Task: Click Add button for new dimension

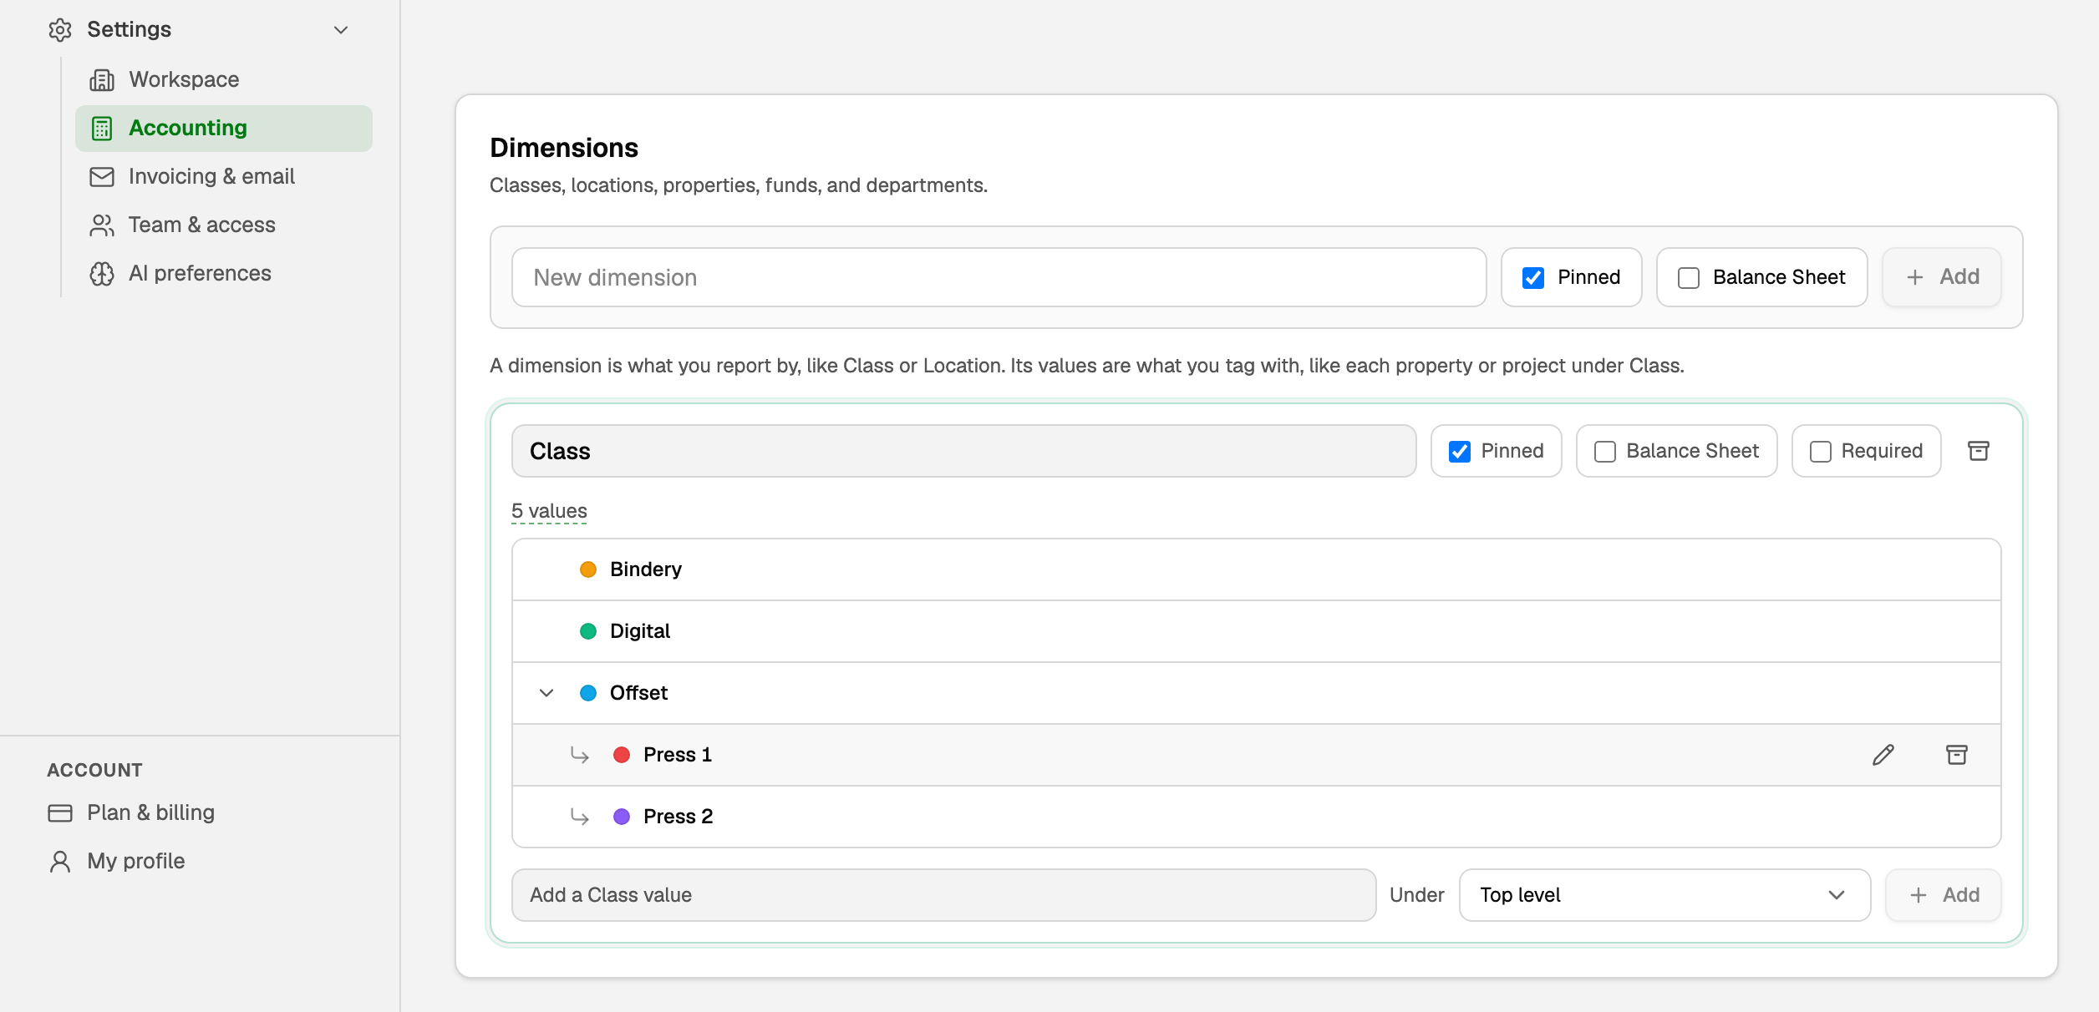Action: pyautogui.click(x=1942, y=277)
